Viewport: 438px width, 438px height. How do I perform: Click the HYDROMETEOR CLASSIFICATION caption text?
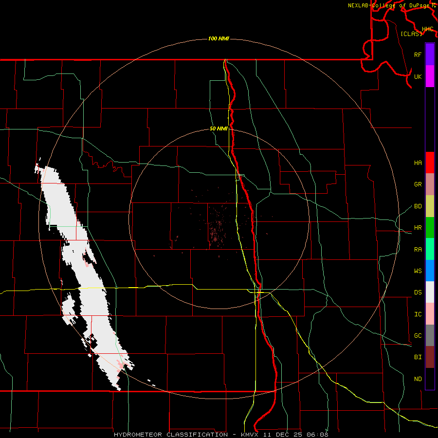click(x=171, y=435)
